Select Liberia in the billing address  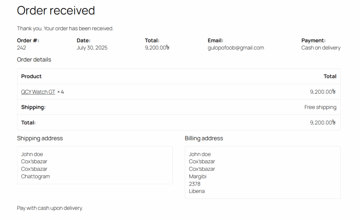coord(197,191)
